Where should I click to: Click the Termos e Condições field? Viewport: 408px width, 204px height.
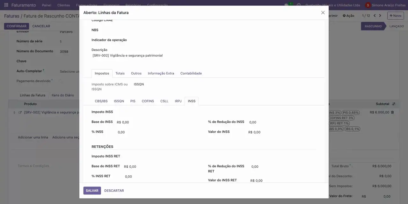[33, 166]
